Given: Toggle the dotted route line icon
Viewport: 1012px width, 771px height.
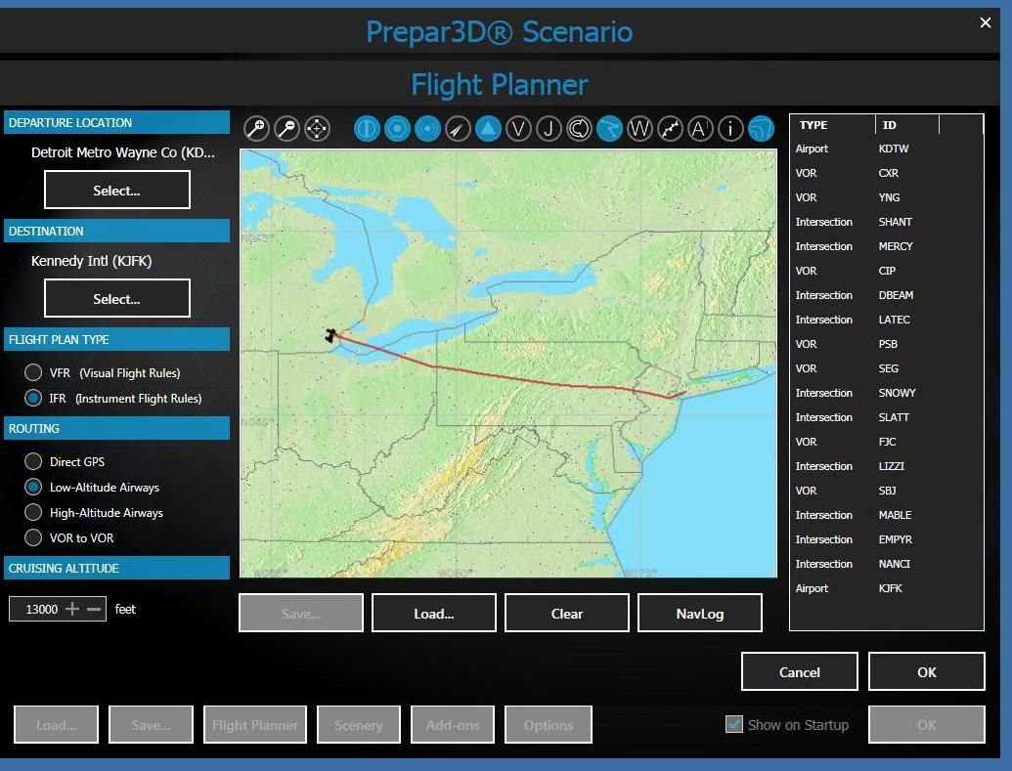Looking at the screenshot, I should coord(670,129).
